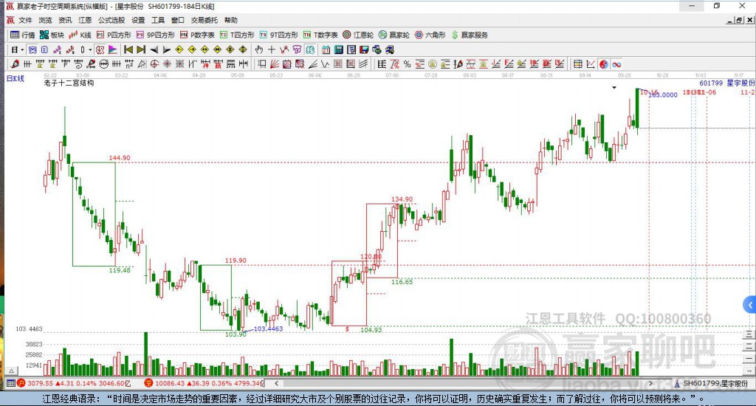Click the infinity symbol tool icon
The width and height of the screenshot is (756, 406).
(x=616, y=64)
